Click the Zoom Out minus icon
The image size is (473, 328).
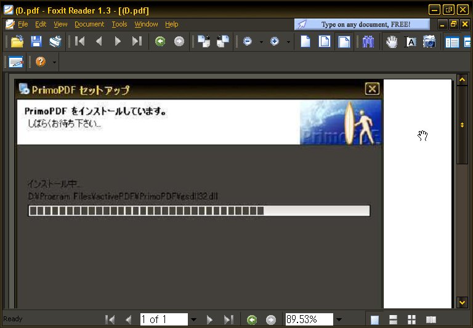[x=248, y=41]
